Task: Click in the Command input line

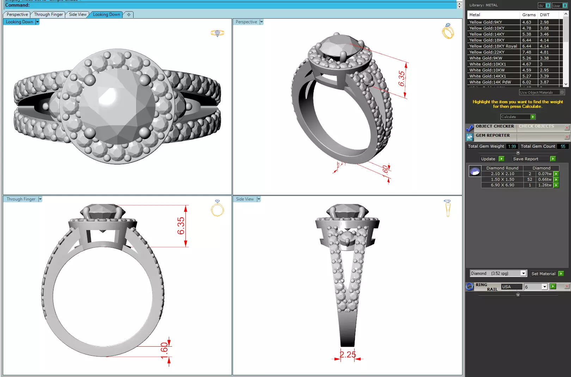Action: (x=229, y=5)
